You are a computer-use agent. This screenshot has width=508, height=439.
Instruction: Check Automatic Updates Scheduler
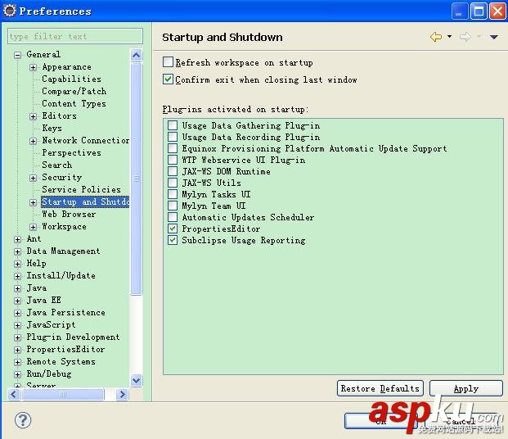coord(173,217)
